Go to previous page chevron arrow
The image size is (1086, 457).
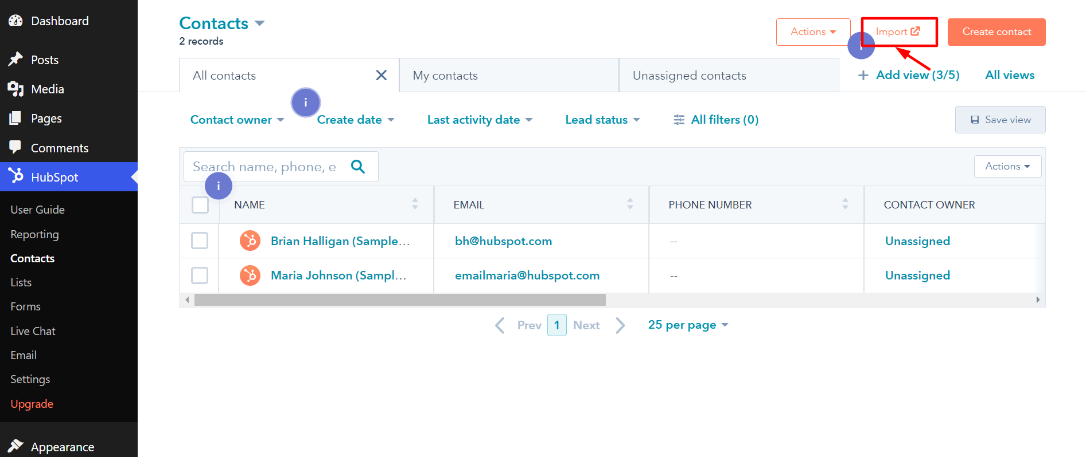(x=500, y=325)
